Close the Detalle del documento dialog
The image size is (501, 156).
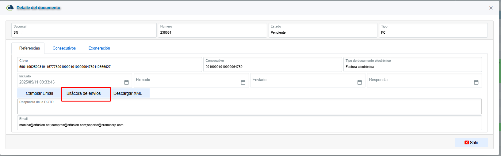pyautogui.click(x=491, y=8)
